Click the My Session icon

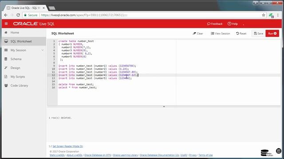click(x=6, y=50)
